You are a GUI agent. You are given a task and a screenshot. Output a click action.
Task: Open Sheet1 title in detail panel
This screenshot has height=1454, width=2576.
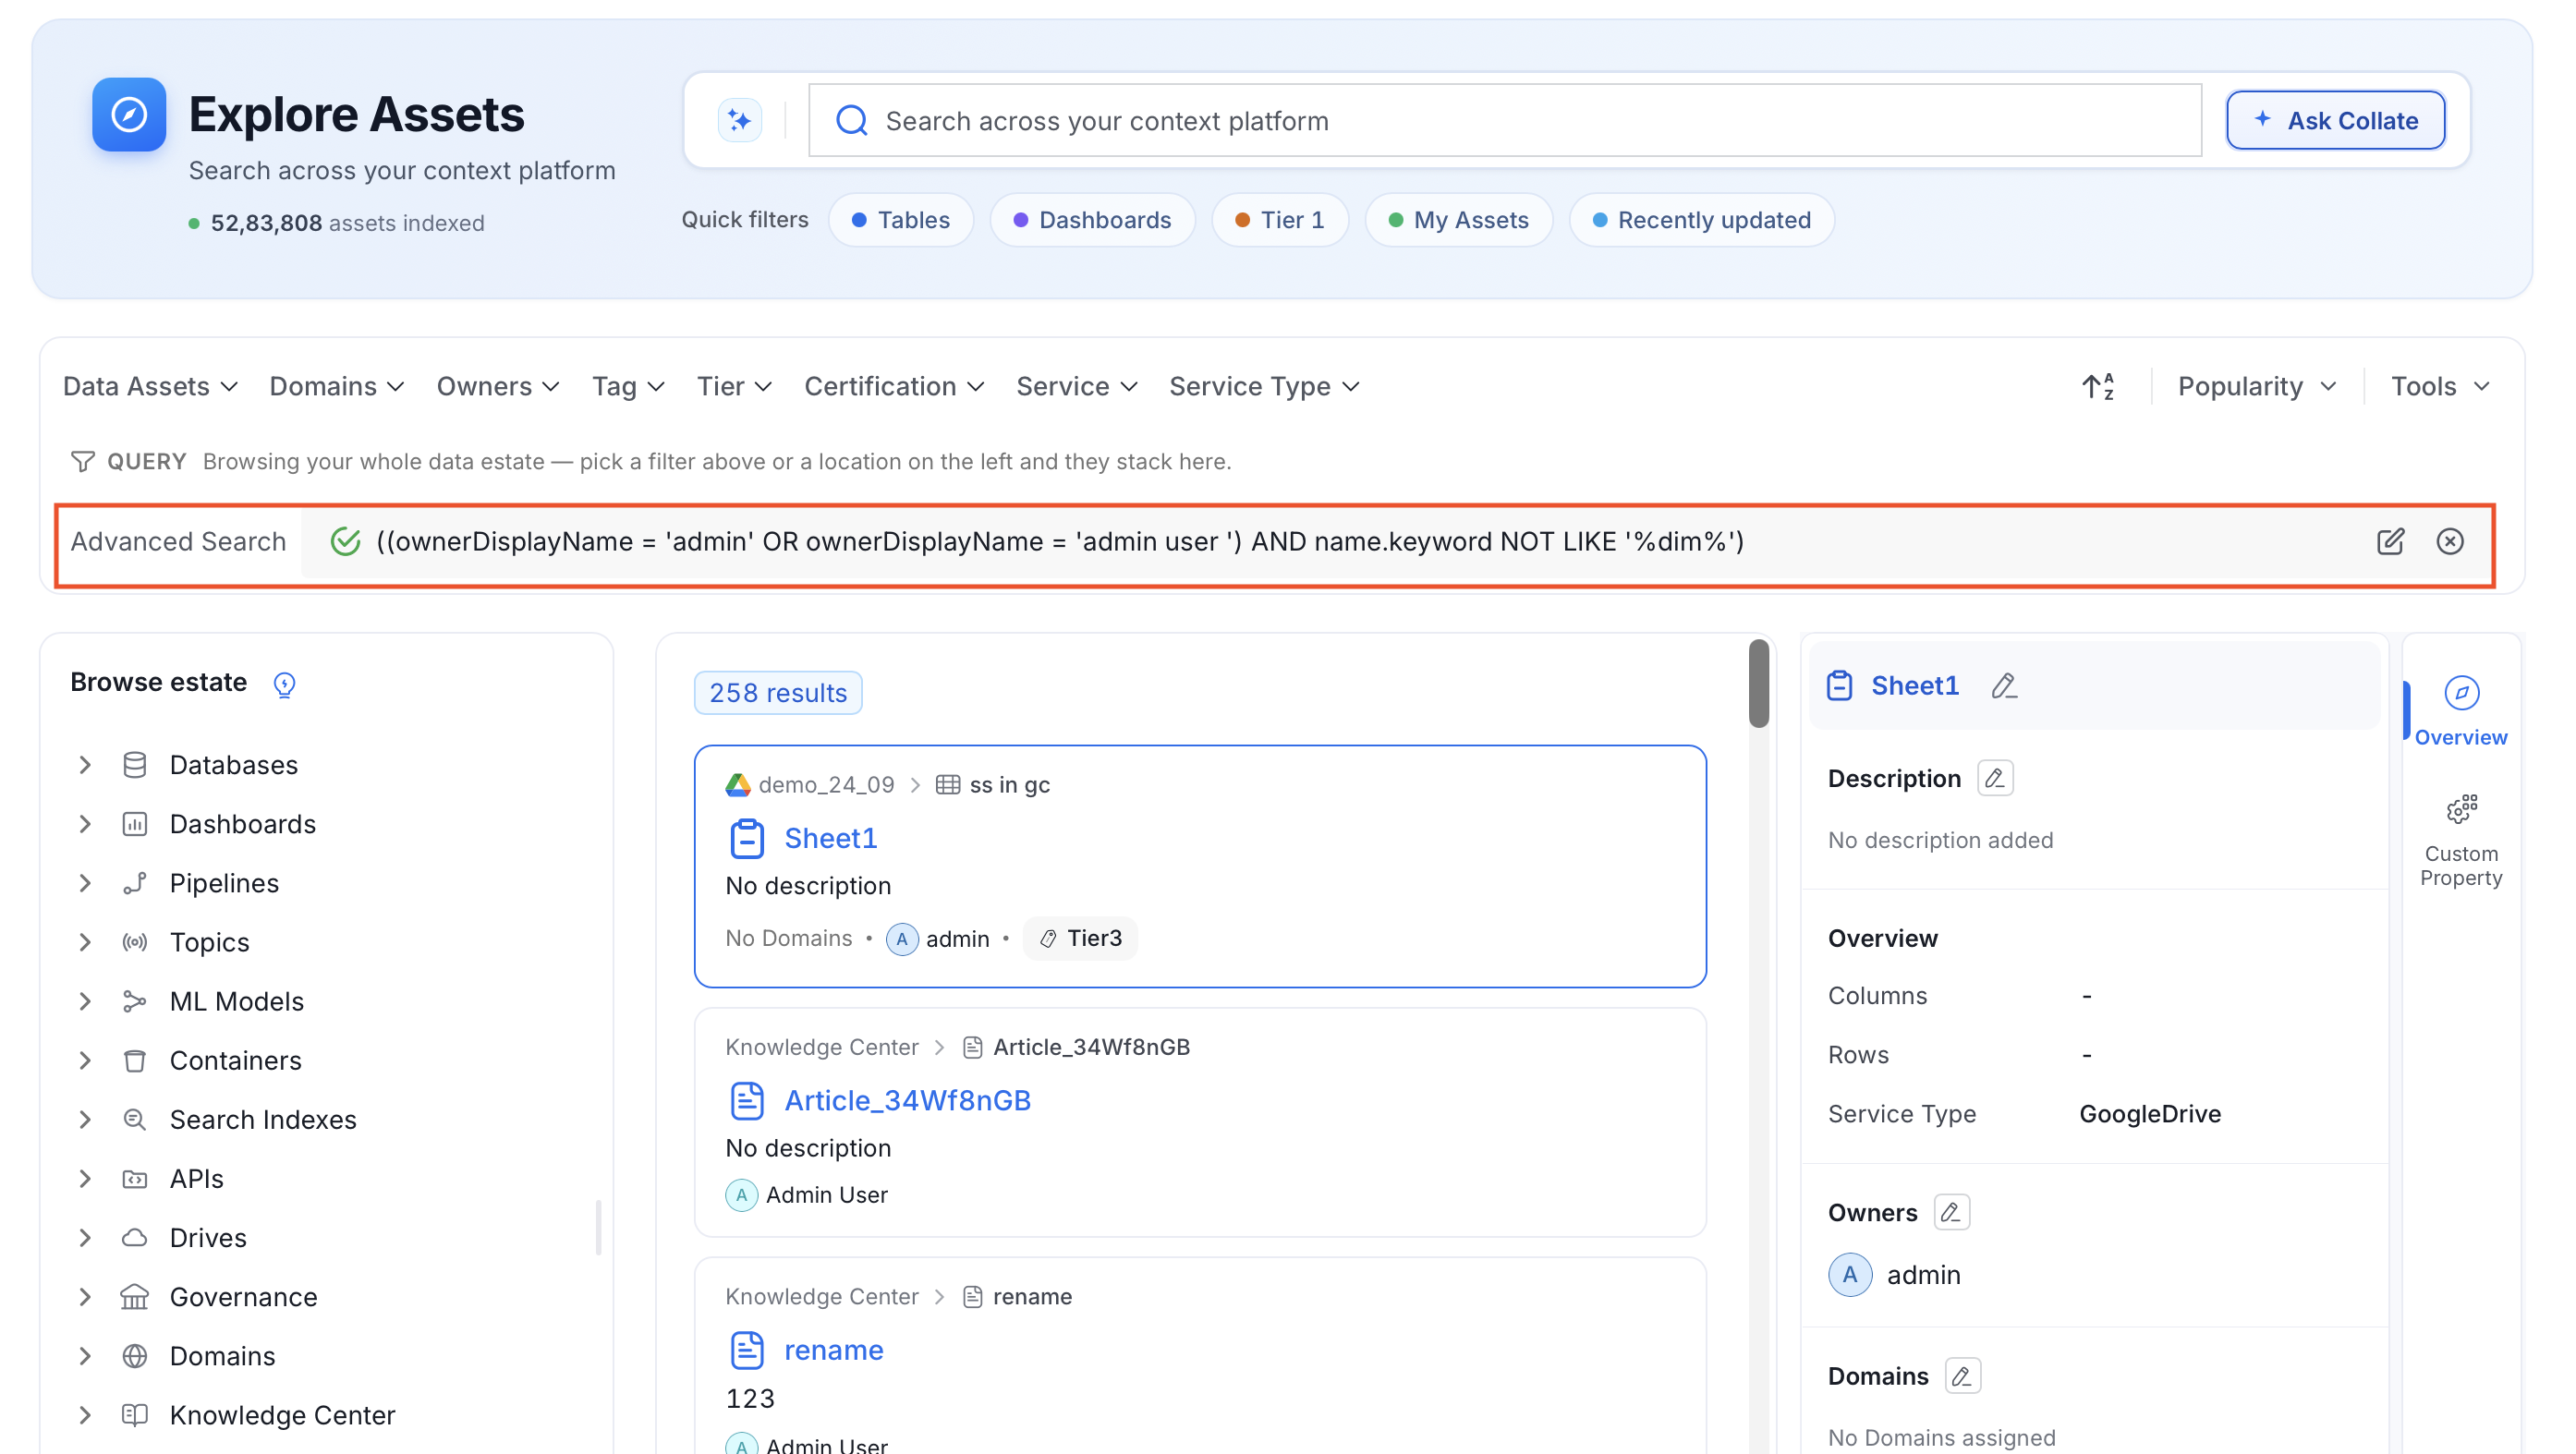tap(1914, 686)
